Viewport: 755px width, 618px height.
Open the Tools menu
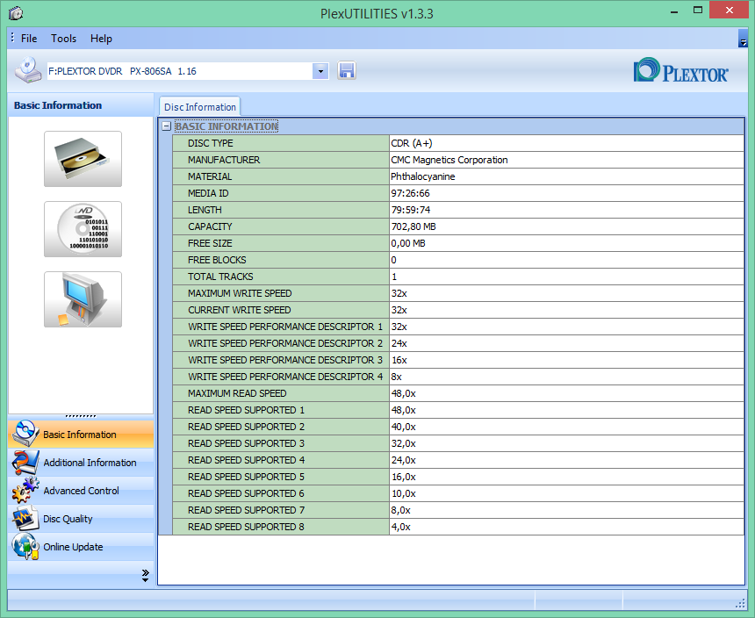[x=63, y=39]
